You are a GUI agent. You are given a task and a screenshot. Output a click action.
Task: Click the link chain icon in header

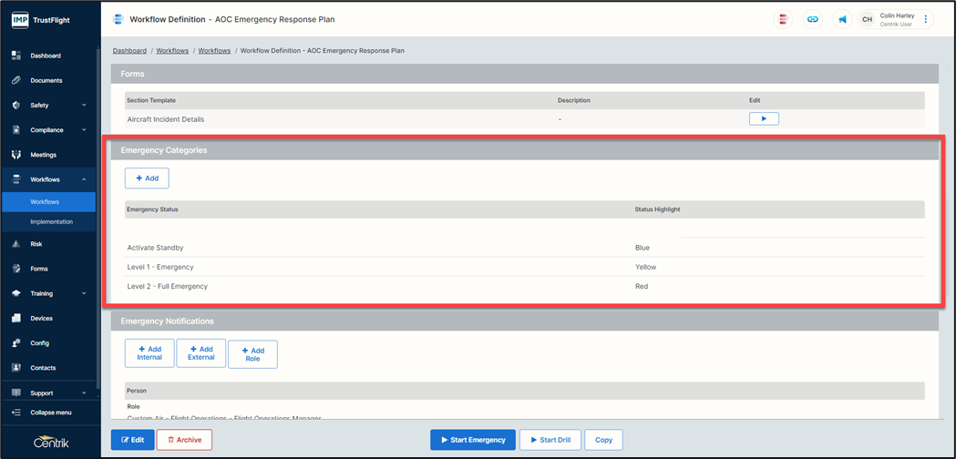tap(813, 19)
